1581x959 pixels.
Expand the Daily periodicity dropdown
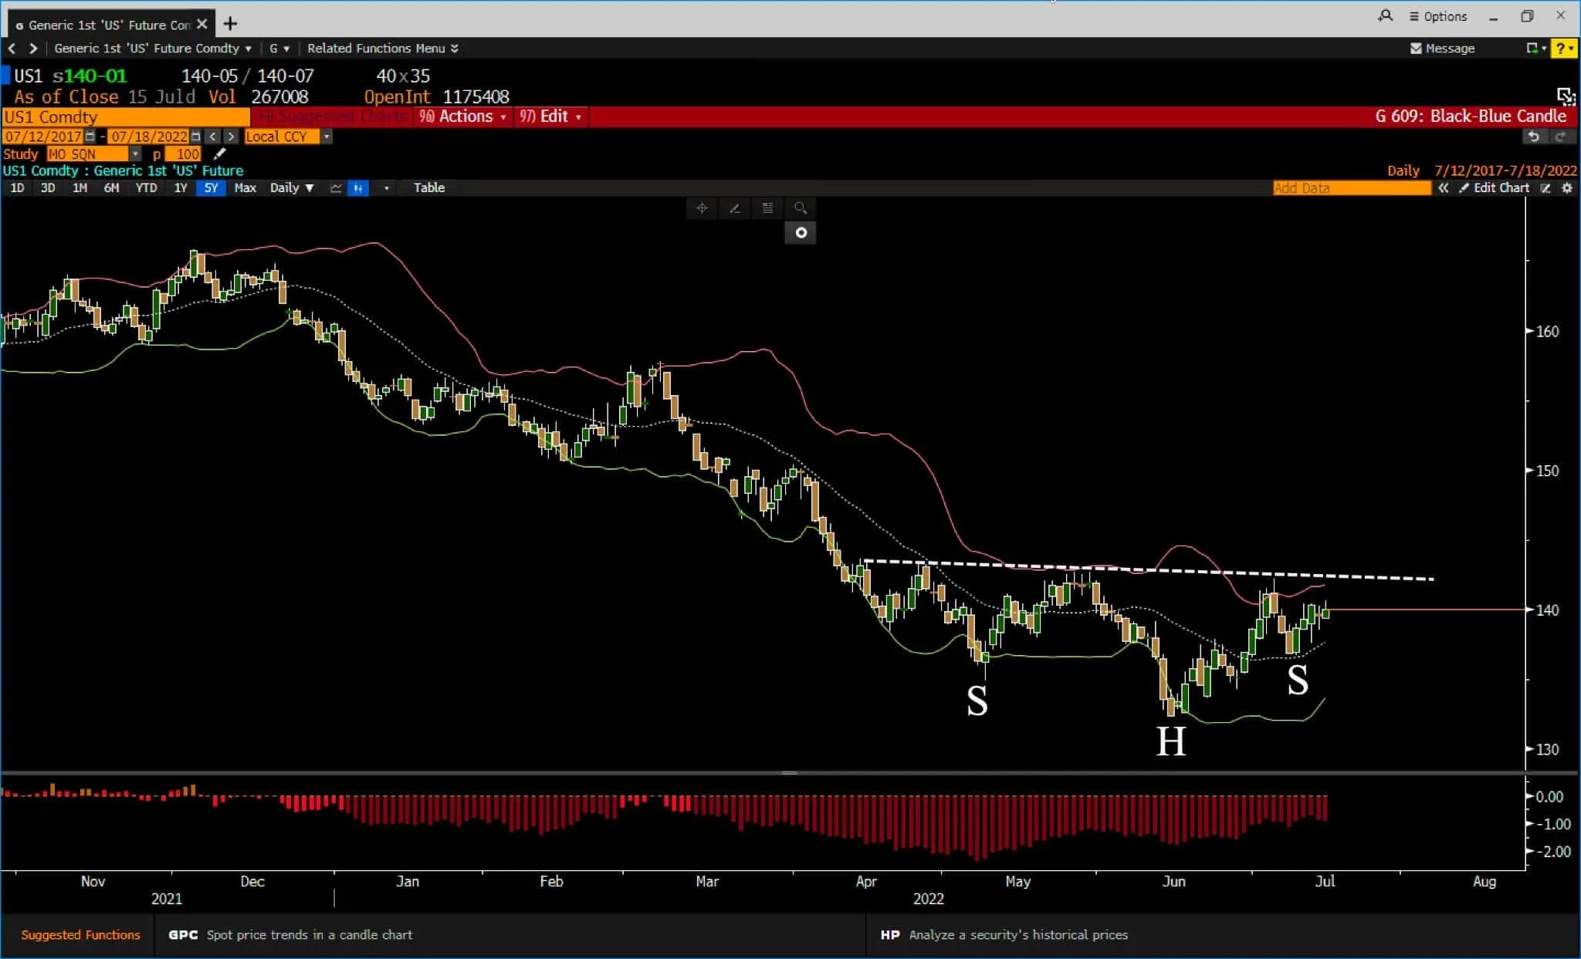(292, 188)
